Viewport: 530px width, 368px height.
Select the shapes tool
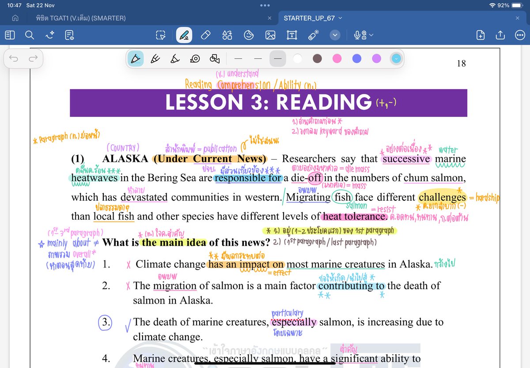(227, 35)
